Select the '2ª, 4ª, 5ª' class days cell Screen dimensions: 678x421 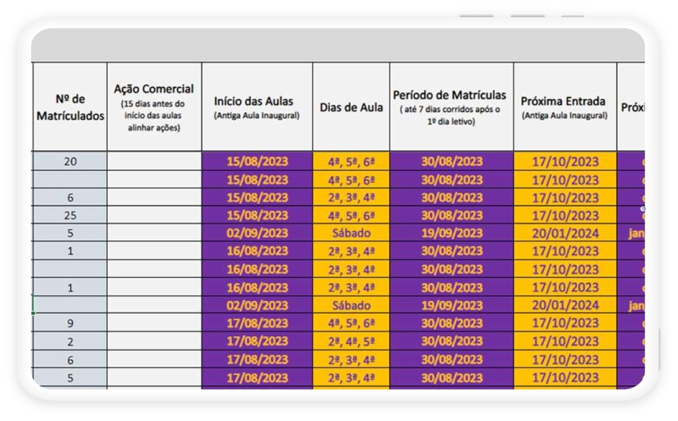(351, 341)
